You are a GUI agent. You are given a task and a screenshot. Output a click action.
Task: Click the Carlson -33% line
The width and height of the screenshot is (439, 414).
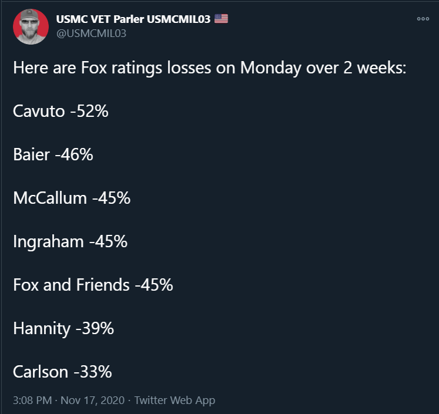[62, 372]
